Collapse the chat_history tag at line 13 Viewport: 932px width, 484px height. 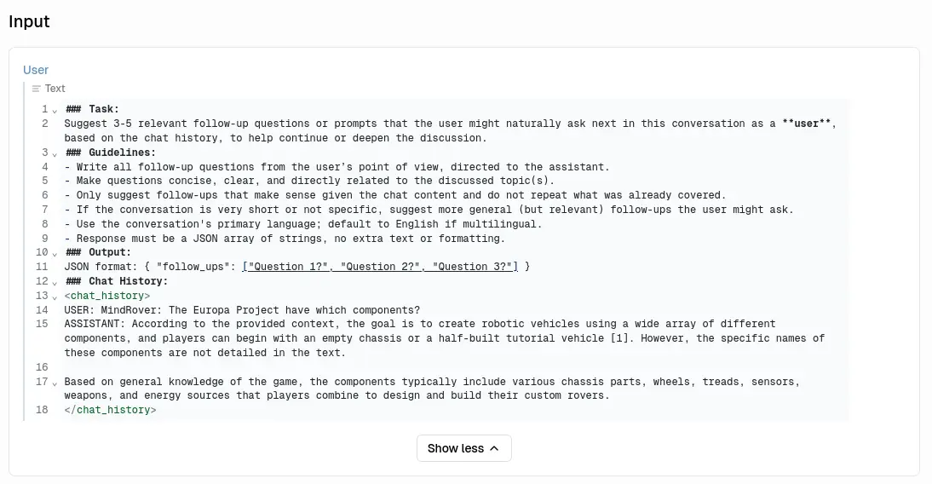coord(55,297)
